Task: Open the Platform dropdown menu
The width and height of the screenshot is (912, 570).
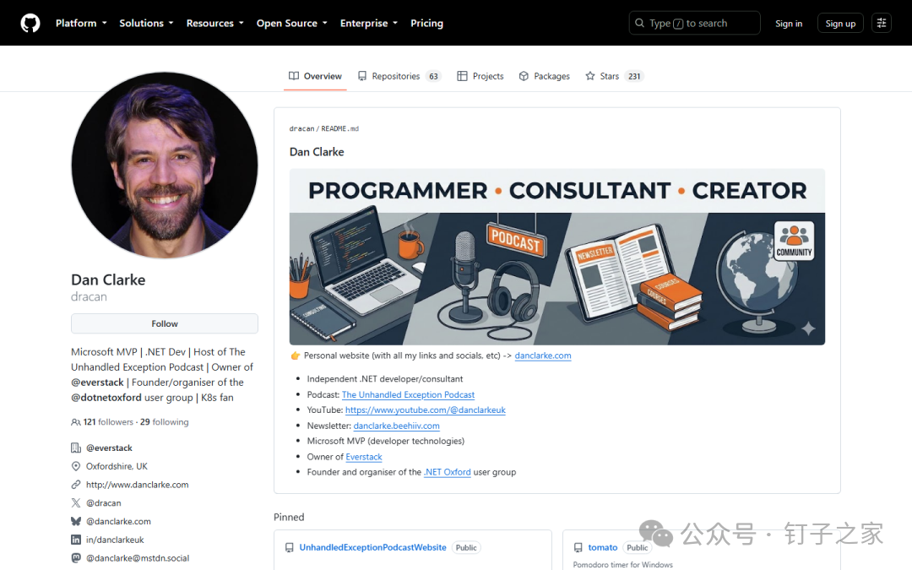Action: [x=81, y=24]
